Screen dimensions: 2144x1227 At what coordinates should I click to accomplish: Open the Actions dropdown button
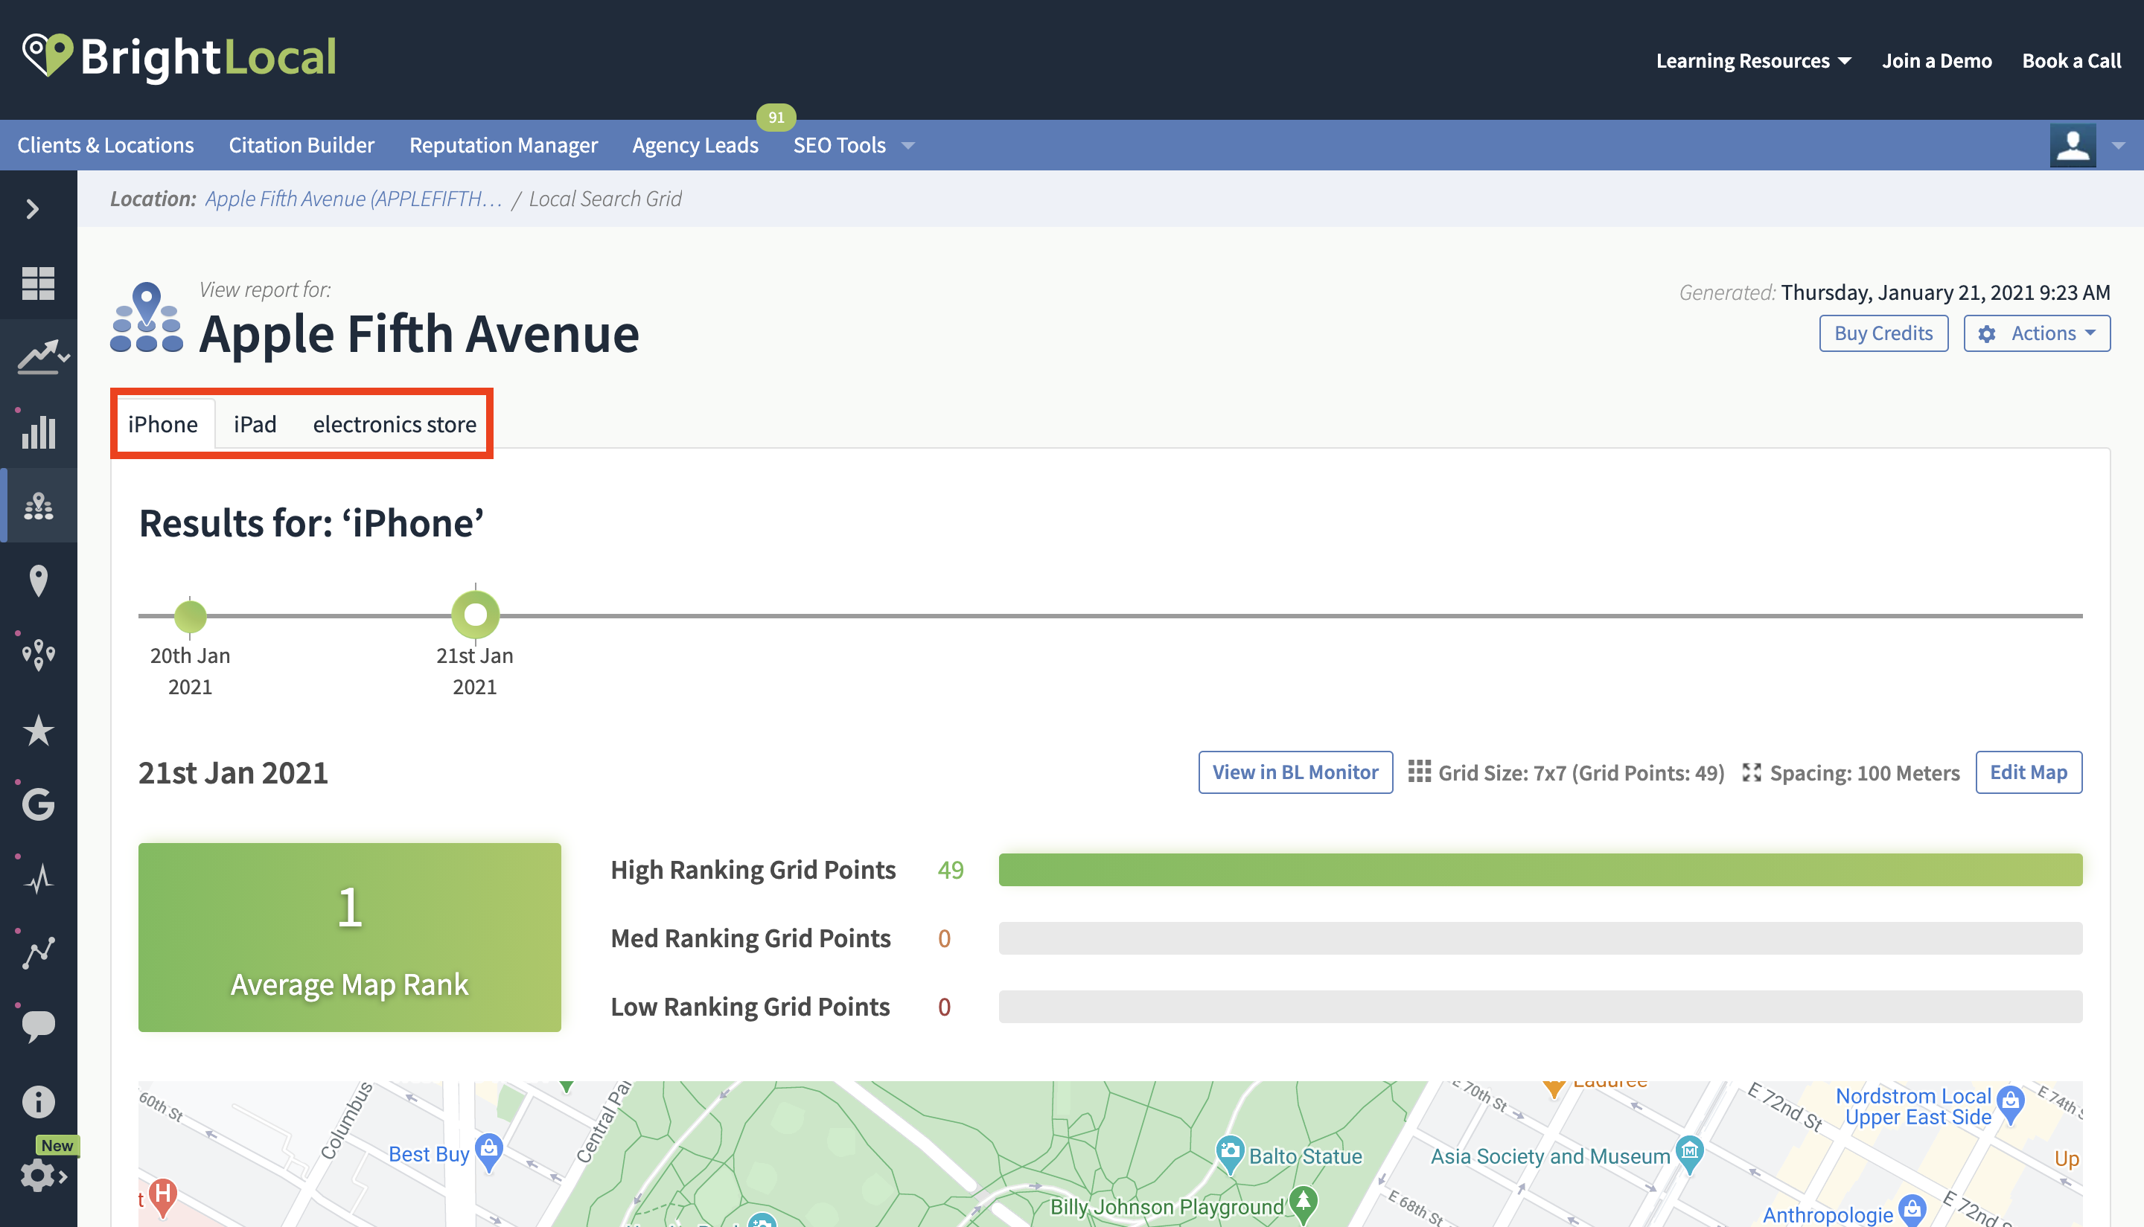click(2037, 333)
